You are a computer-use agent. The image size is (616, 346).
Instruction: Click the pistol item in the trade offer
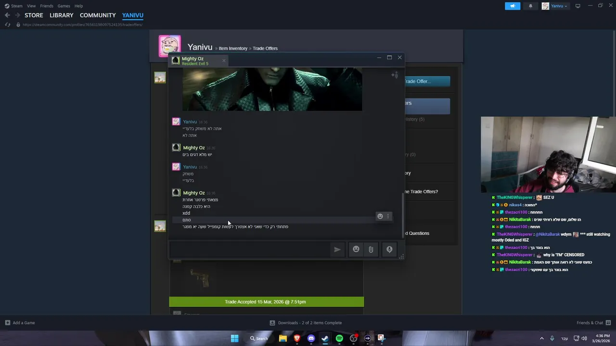[200, 279]
